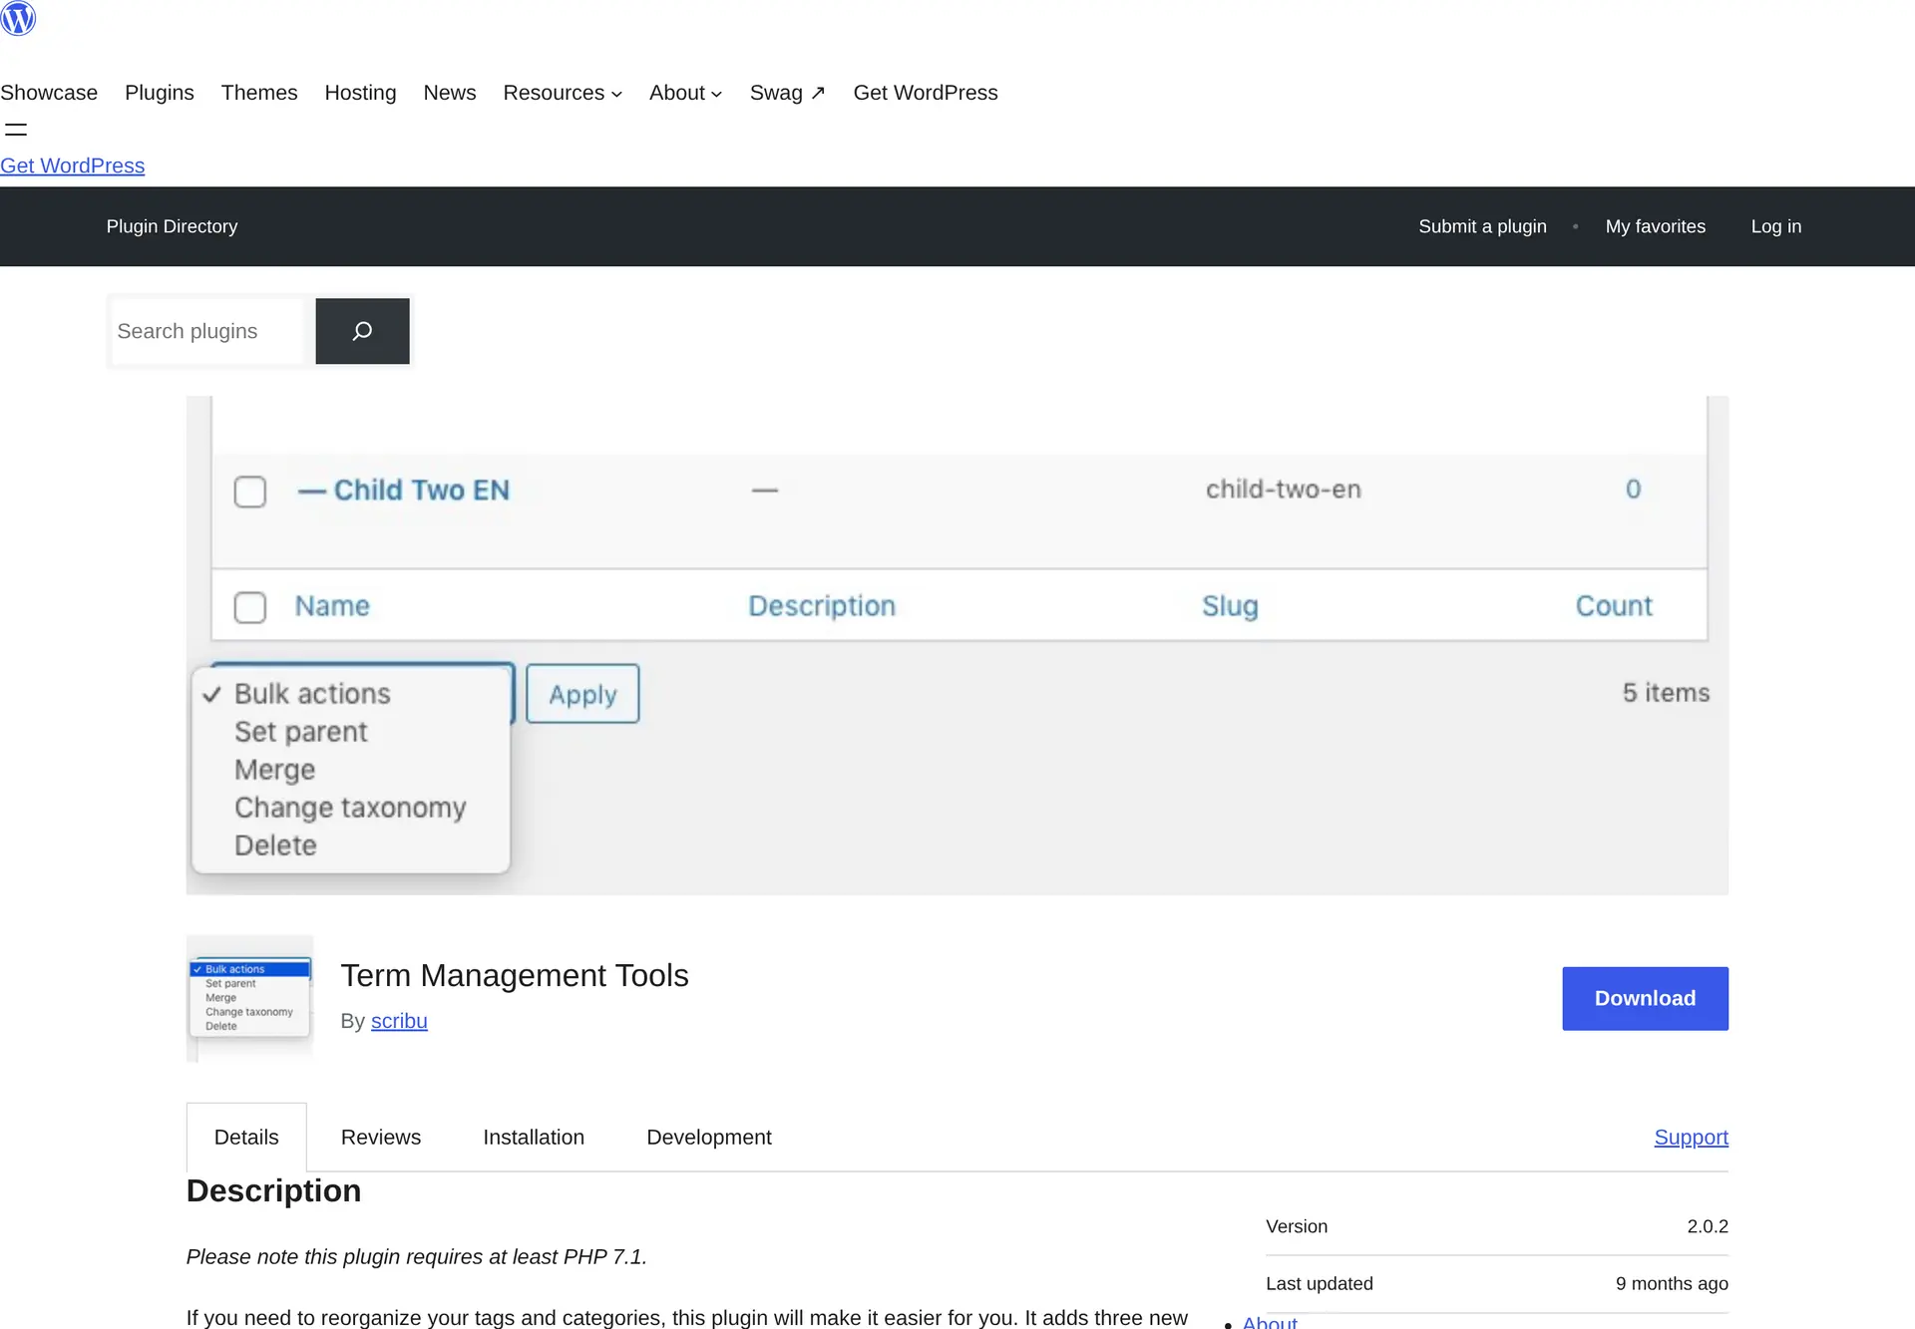Open the Support link
1915x1329 pixels.
pos(1691,1137)
